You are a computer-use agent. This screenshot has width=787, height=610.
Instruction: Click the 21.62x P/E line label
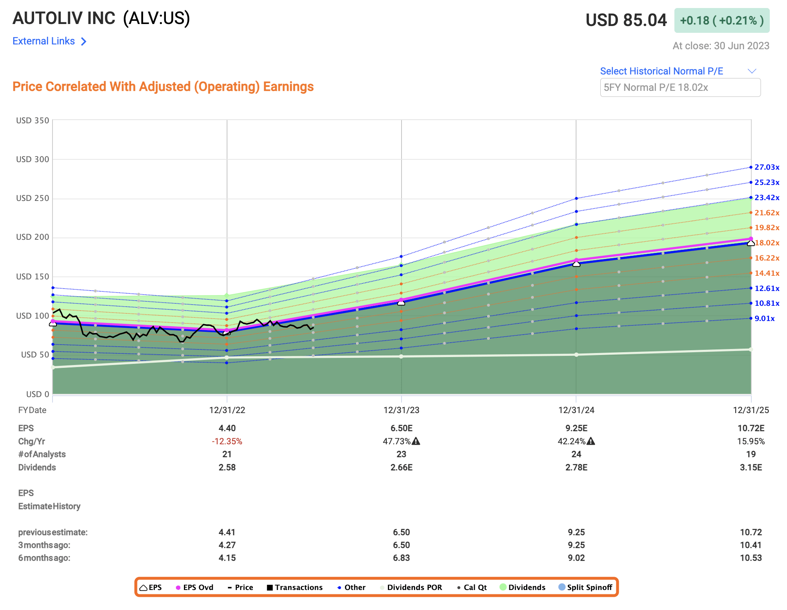(767, 213)
